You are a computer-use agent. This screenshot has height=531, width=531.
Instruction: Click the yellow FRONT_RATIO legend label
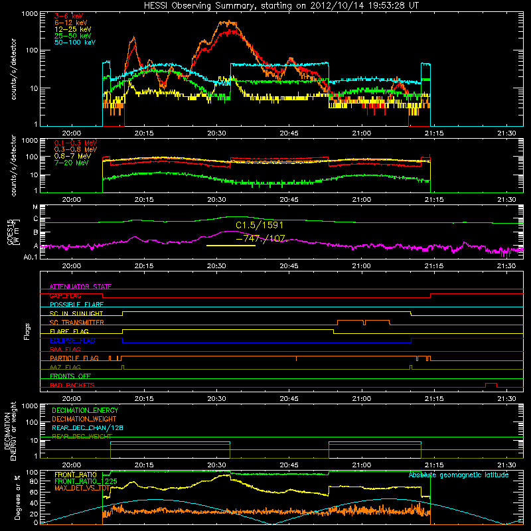coord(76,475)
